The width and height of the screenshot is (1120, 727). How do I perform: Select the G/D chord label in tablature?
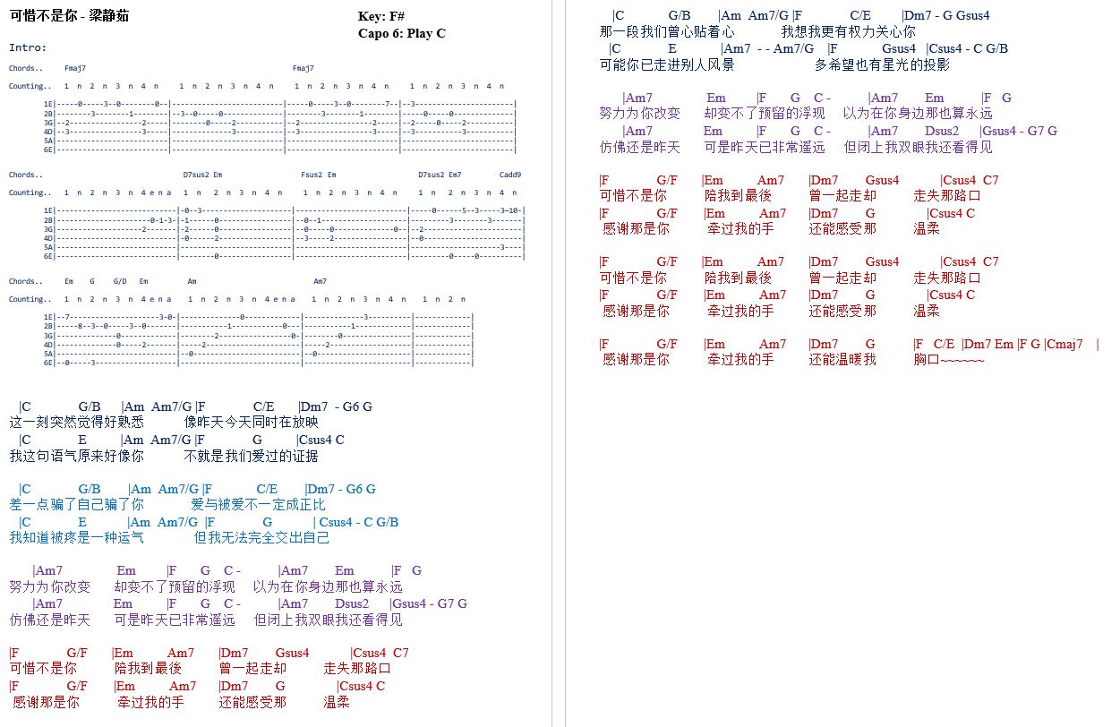[120, 281]
